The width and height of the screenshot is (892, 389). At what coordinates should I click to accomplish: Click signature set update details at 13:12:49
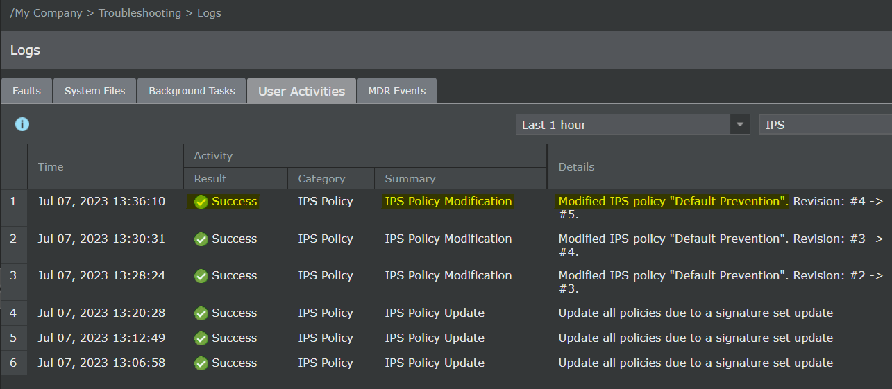pos(696,338)
